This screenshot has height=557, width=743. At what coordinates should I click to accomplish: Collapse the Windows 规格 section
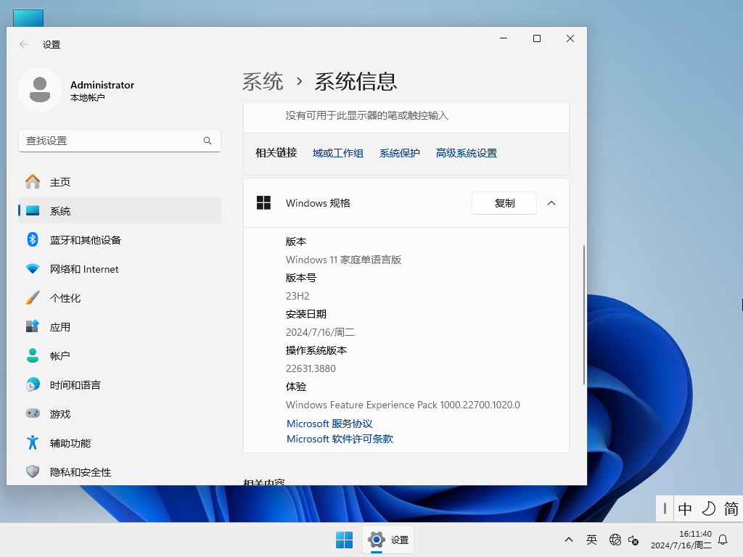tap(551, 203)
